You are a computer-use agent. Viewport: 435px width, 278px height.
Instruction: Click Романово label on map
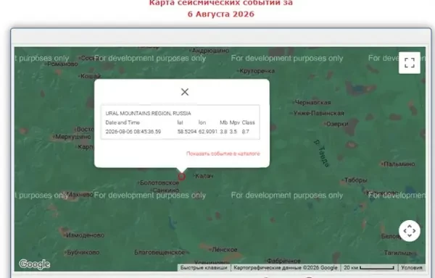[x=62, y=64]
